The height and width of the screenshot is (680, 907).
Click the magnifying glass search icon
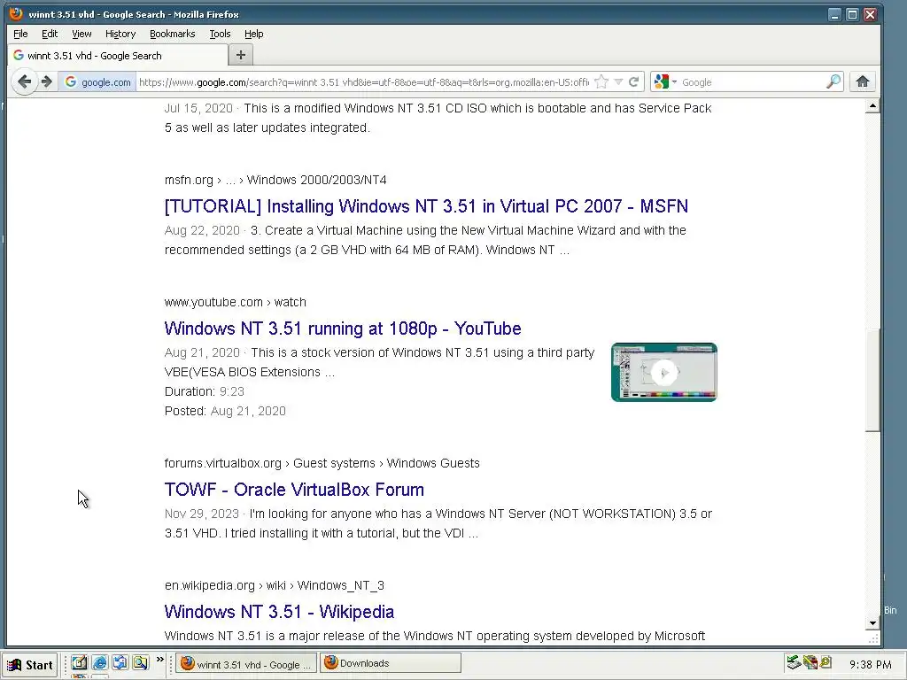(x=833, y=82)
